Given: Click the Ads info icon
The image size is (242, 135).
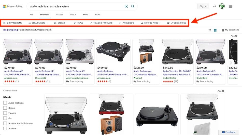Looking at the screenshot, I should (236, 36).
